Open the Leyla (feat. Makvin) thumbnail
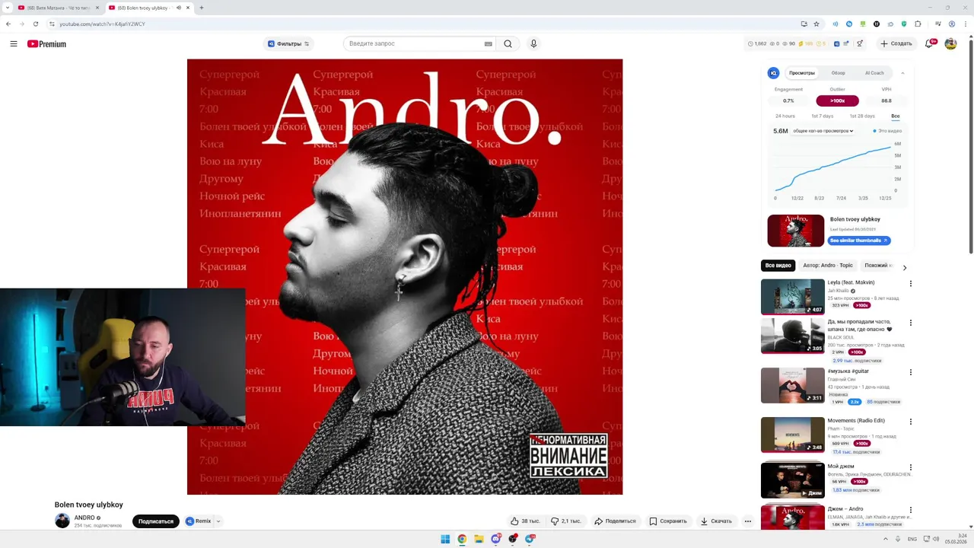974x548 pixels. pyautogui.click(x=793, y=297)
